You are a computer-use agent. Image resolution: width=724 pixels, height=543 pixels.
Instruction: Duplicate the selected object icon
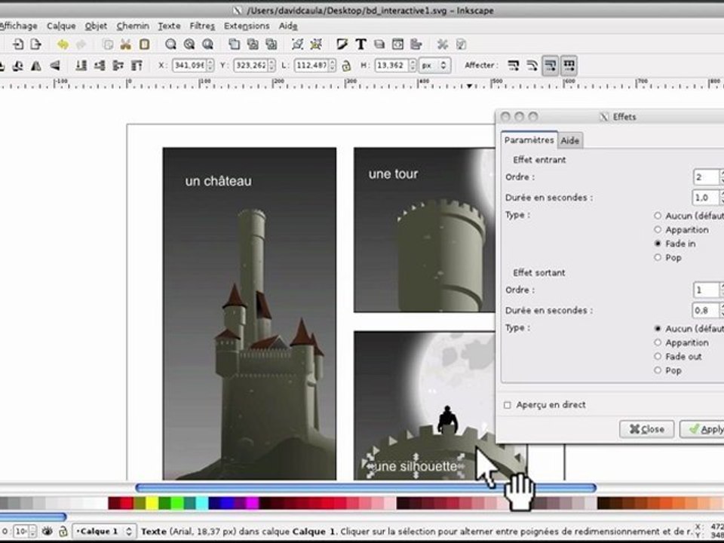click(234, 44)
